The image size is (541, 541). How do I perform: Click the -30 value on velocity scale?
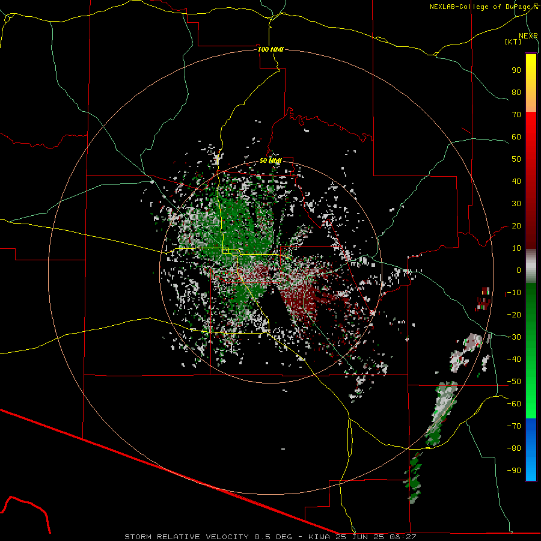pos(514,337)
